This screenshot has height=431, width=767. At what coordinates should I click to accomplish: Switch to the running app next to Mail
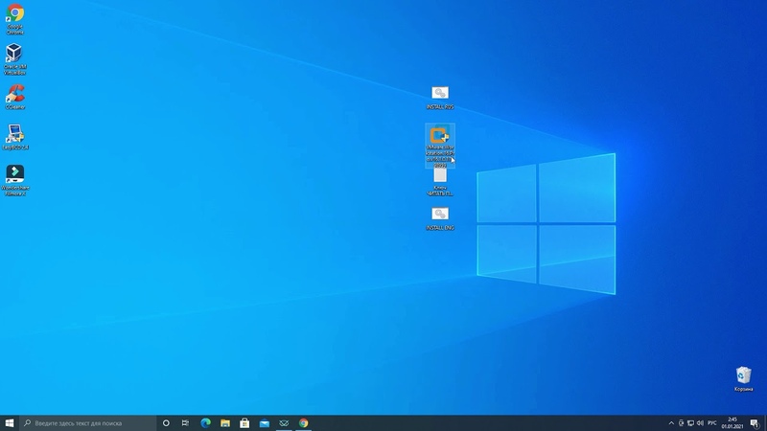point(284,422)
